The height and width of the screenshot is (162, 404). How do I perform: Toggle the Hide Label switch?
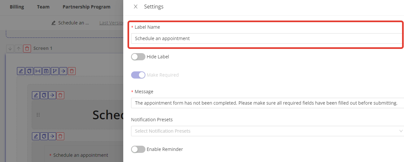pos(138,57)
